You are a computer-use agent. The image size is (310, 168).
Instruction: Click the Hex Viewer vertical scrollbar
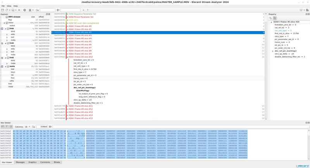coord(309,145)
